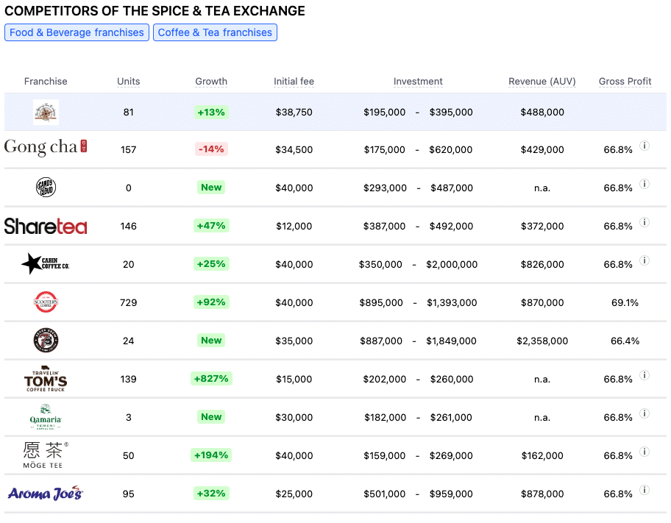Screen dimensions: 671x523
Task: Click the $878,000 revenue value
Action: (x=542, y=494)
